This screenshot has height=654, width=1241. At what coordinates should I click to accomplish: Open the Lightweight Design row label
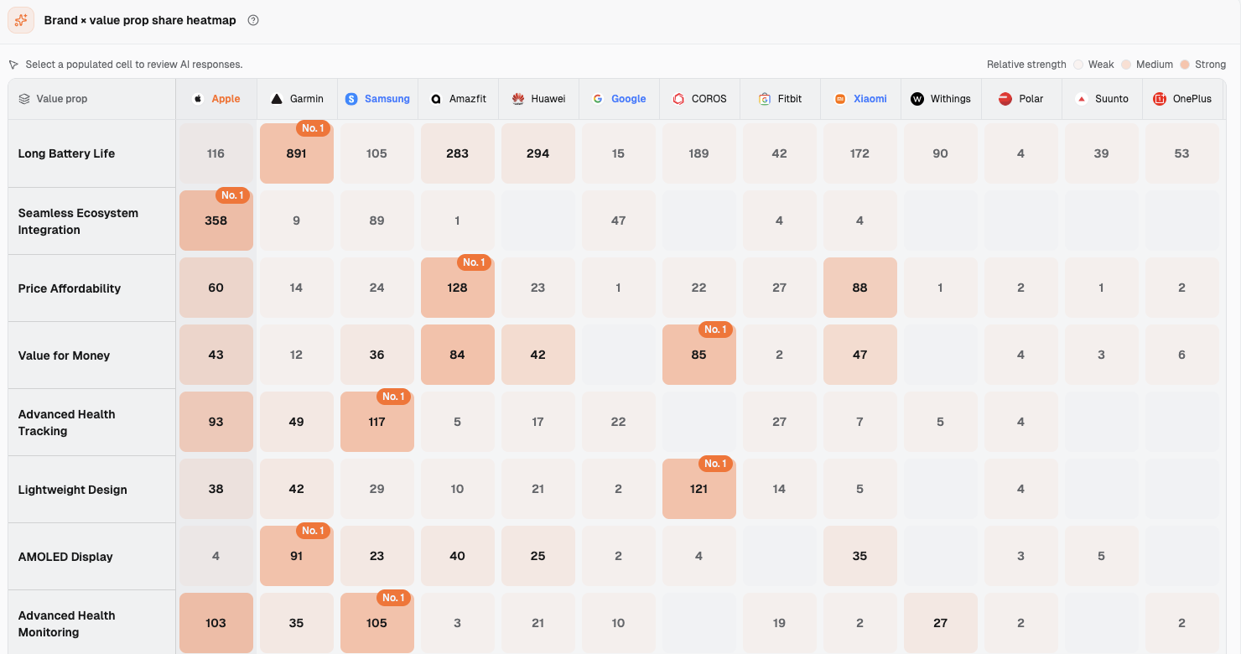(x=73, y=490)
